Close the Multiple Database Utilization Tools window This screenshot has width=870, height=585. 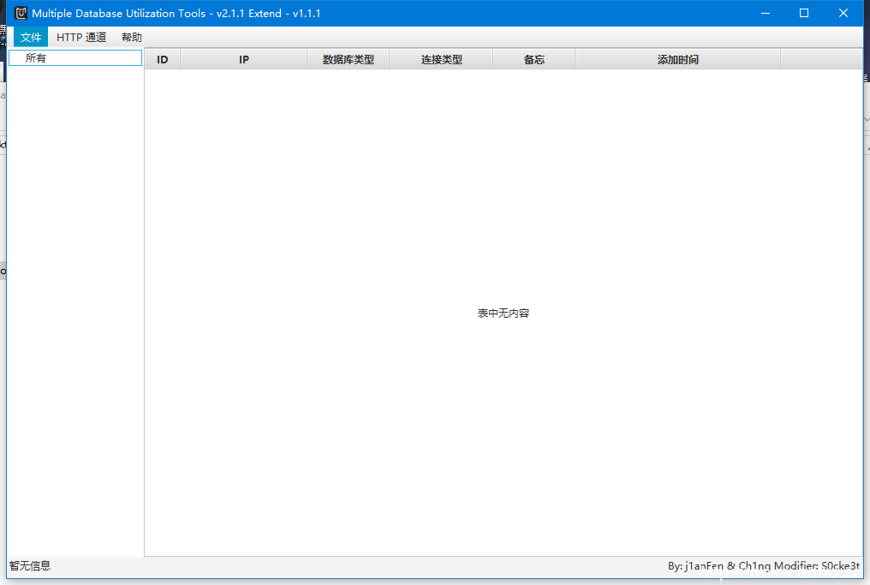[843, 13]
